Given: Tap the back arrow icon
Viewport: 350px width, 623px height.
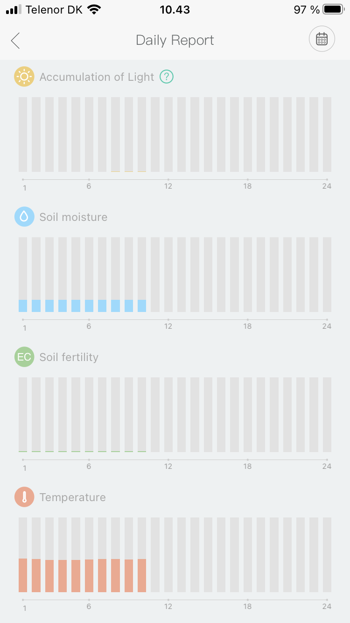Looking at the screenshot, I should point(15,41).
